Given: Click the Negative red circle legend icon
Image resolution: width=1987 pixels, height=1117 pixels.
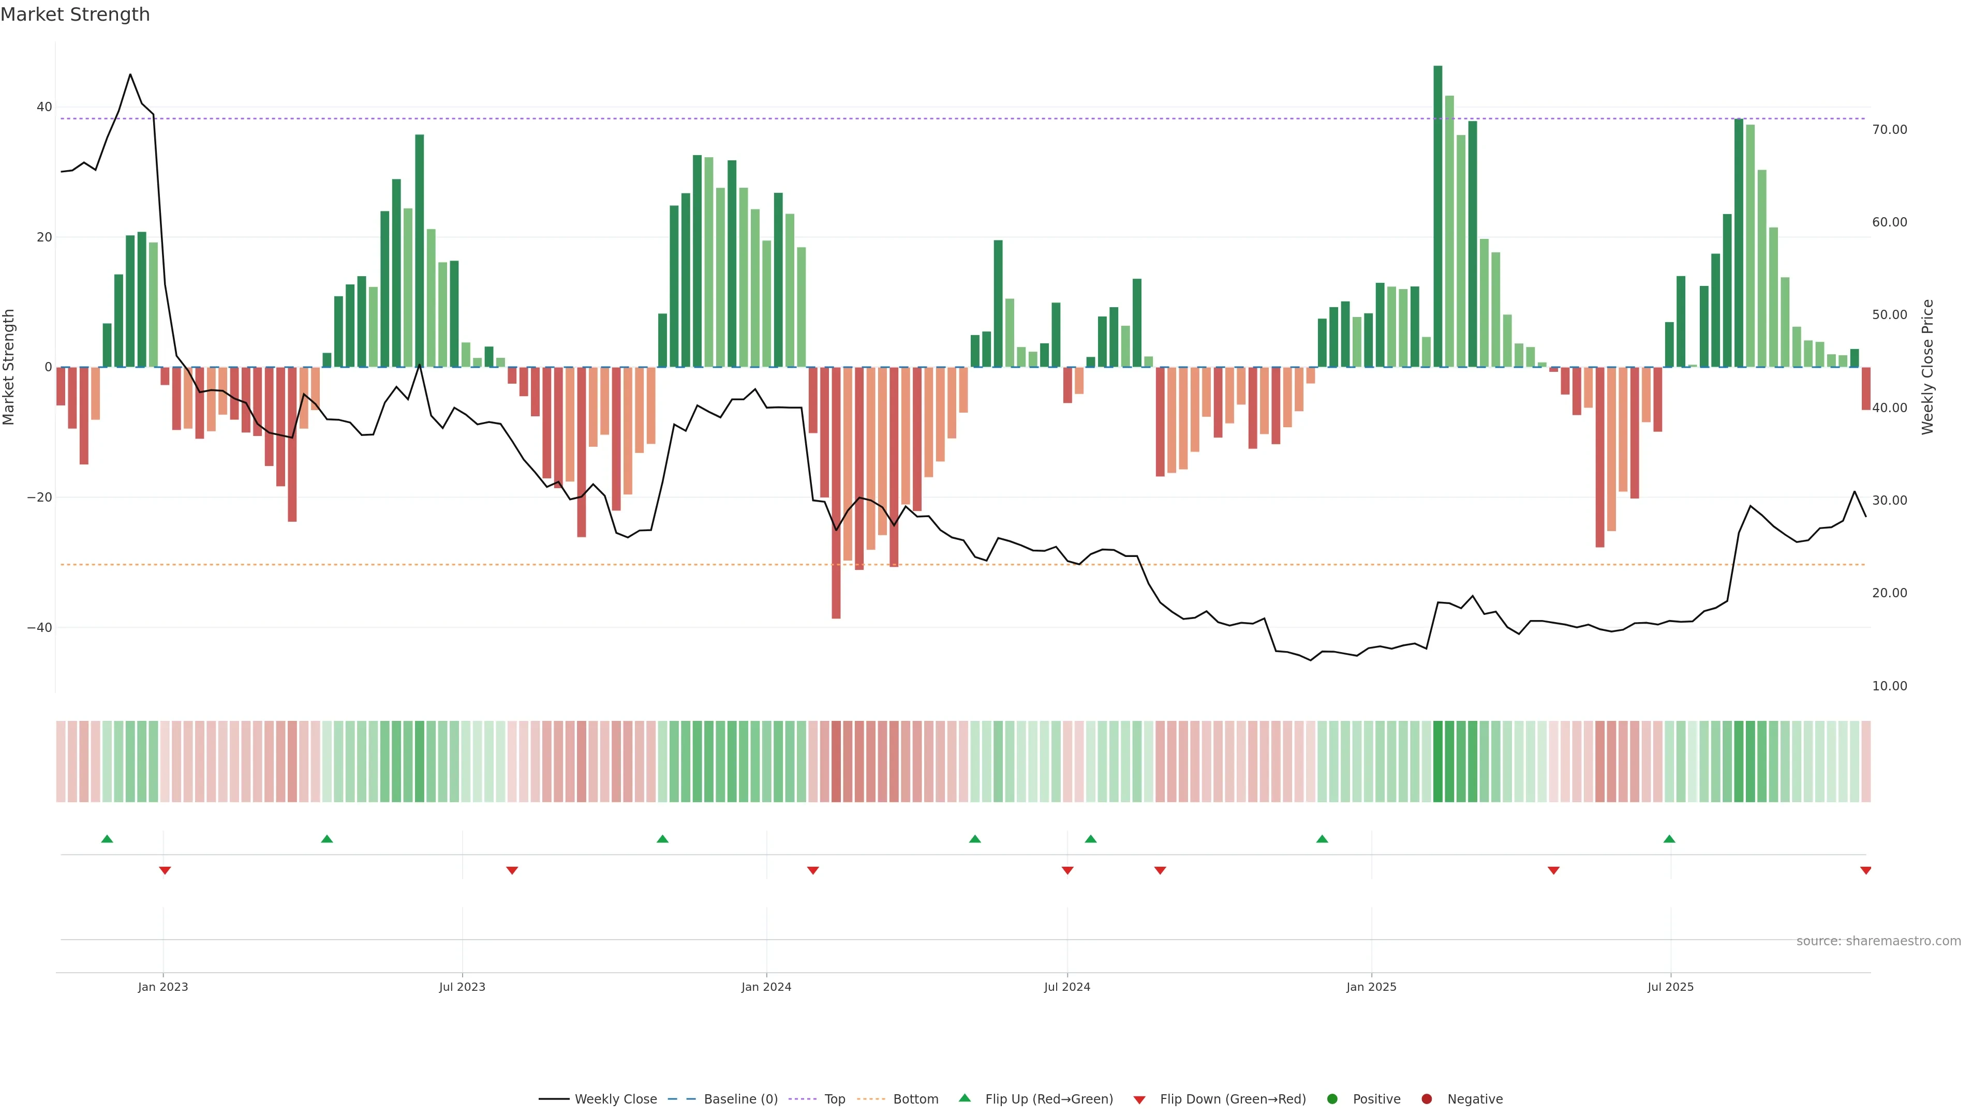Looking at the screenshot, I should click(1426, 1099).
